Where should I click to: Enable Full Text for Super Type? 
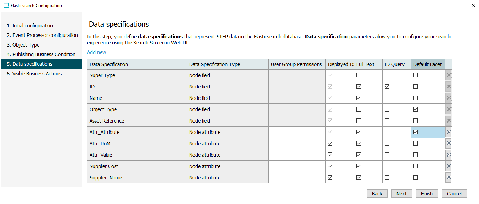click(358, 75)
